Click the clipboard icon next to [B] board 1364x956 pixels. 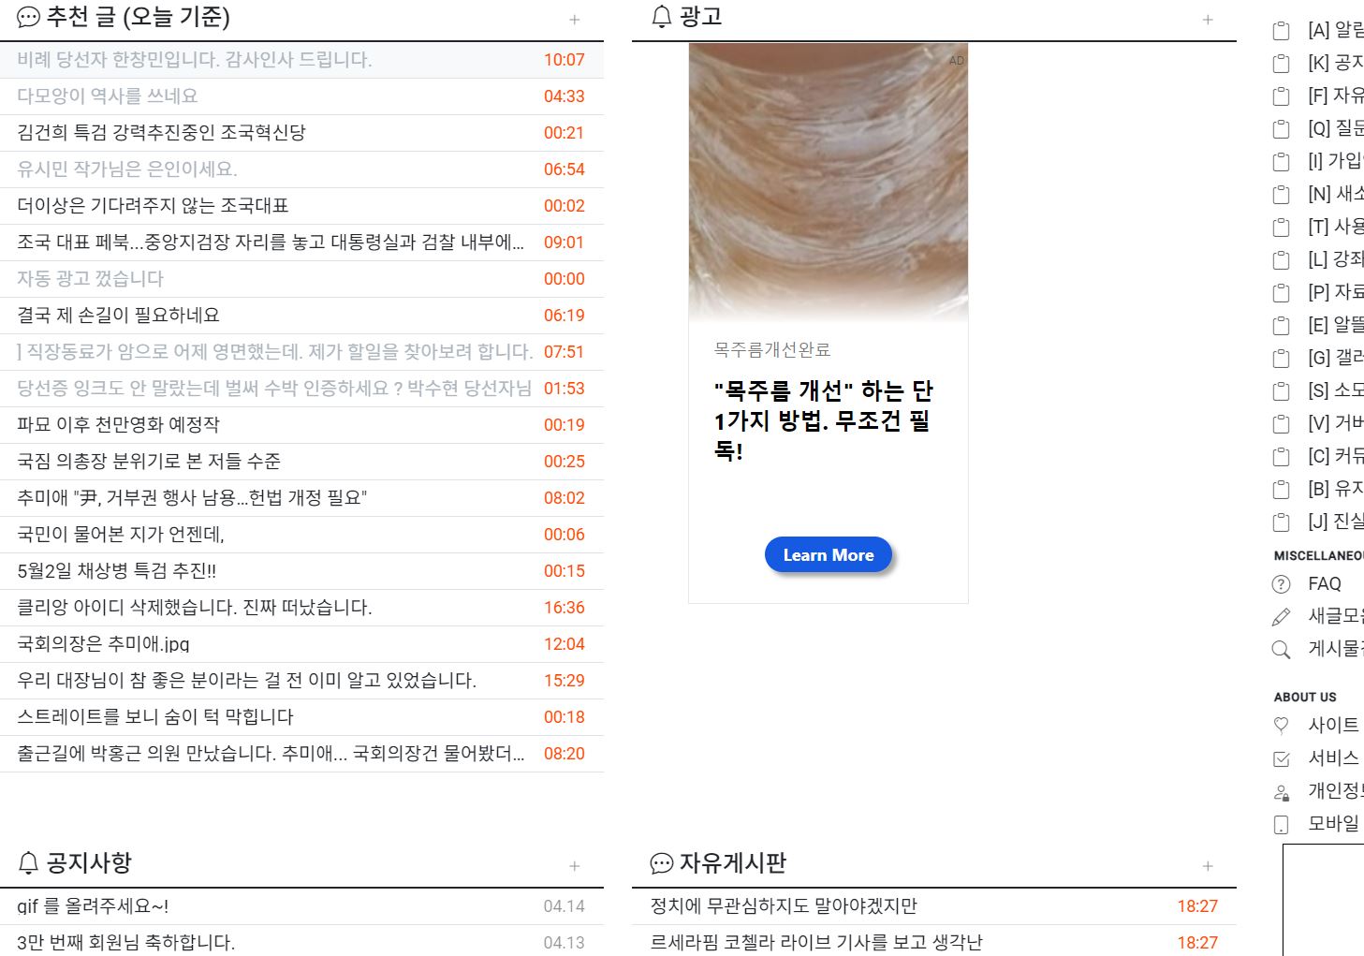[1282, 490]
